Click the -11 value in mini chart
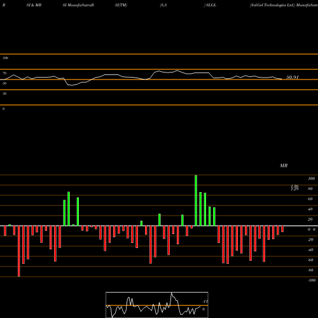The height and width of the screenshot is (318, 318). [x=205, y=301]
